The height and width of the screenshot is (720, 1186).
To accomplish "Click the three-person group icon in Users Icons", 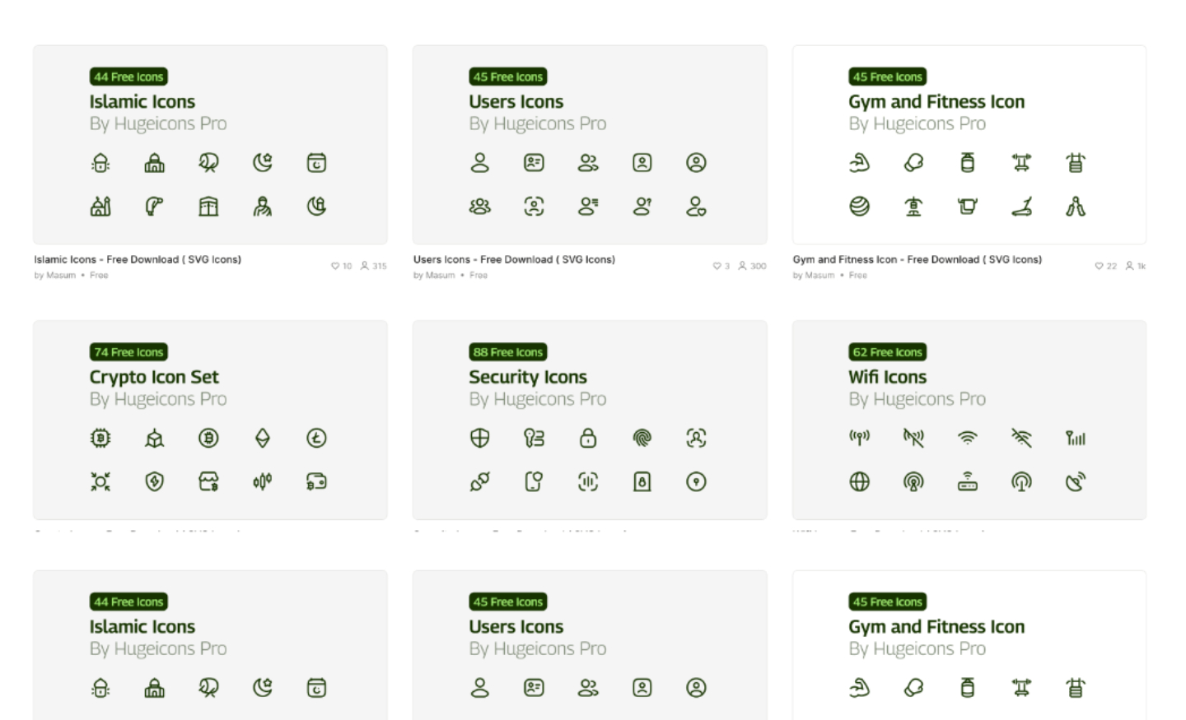I will pyautogui.click(x=480, y=207).
